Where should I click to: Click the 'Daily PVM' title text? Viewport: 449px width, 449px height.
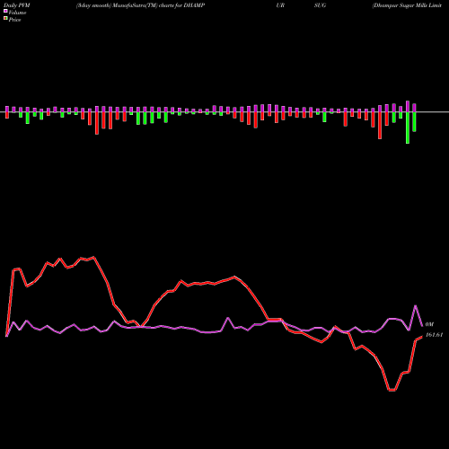point(17,5)
